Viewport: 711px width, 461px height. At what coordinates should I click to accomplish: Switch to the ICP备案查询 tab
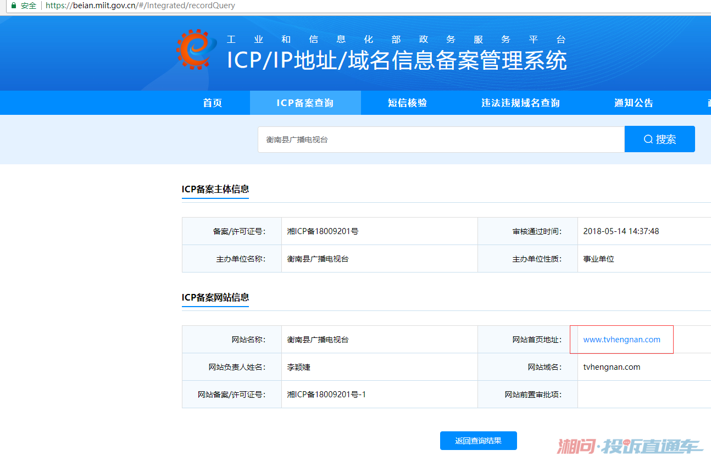click(x=305, y=103)
